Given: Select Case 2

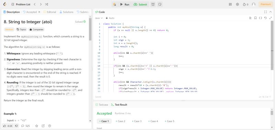Looking at the screenshot, I should (121, 121).
